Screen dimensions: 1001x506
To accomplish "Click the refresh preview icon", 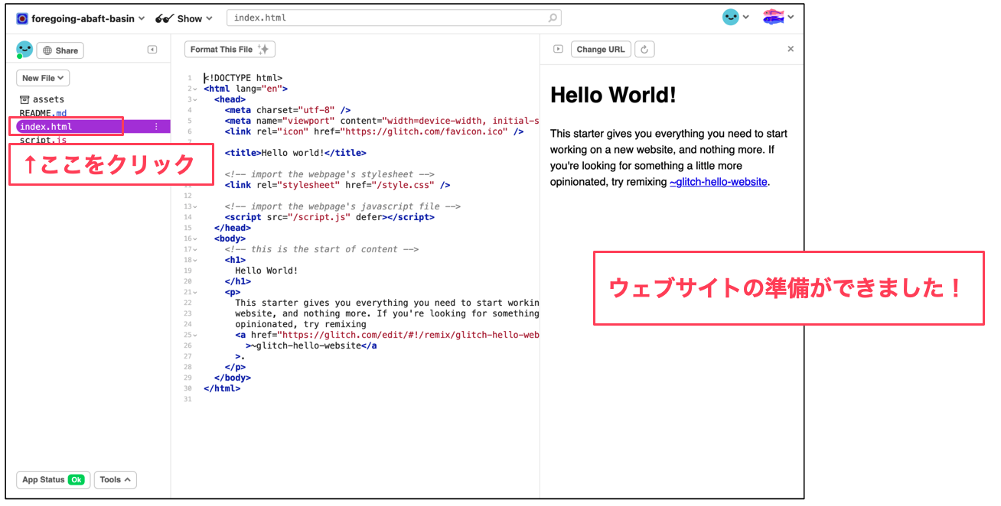I will click(x=644, y=50).
